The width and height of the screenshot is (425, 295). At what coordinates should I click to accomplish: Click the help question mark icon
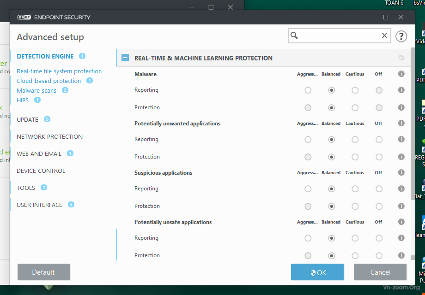(401, 36)
